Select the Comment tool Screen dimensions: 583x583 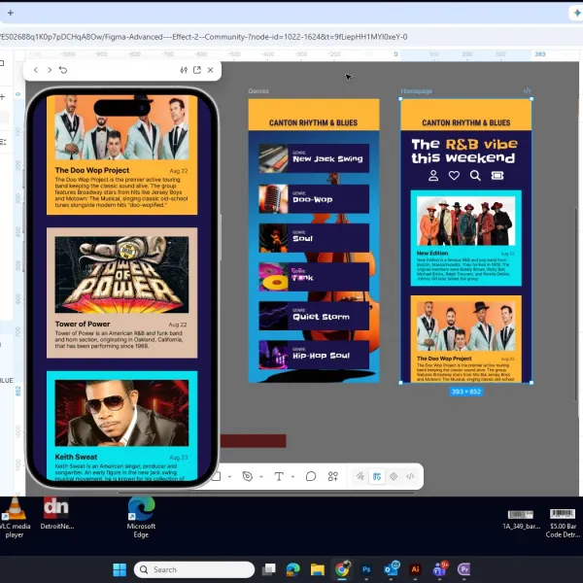(311, 476)
